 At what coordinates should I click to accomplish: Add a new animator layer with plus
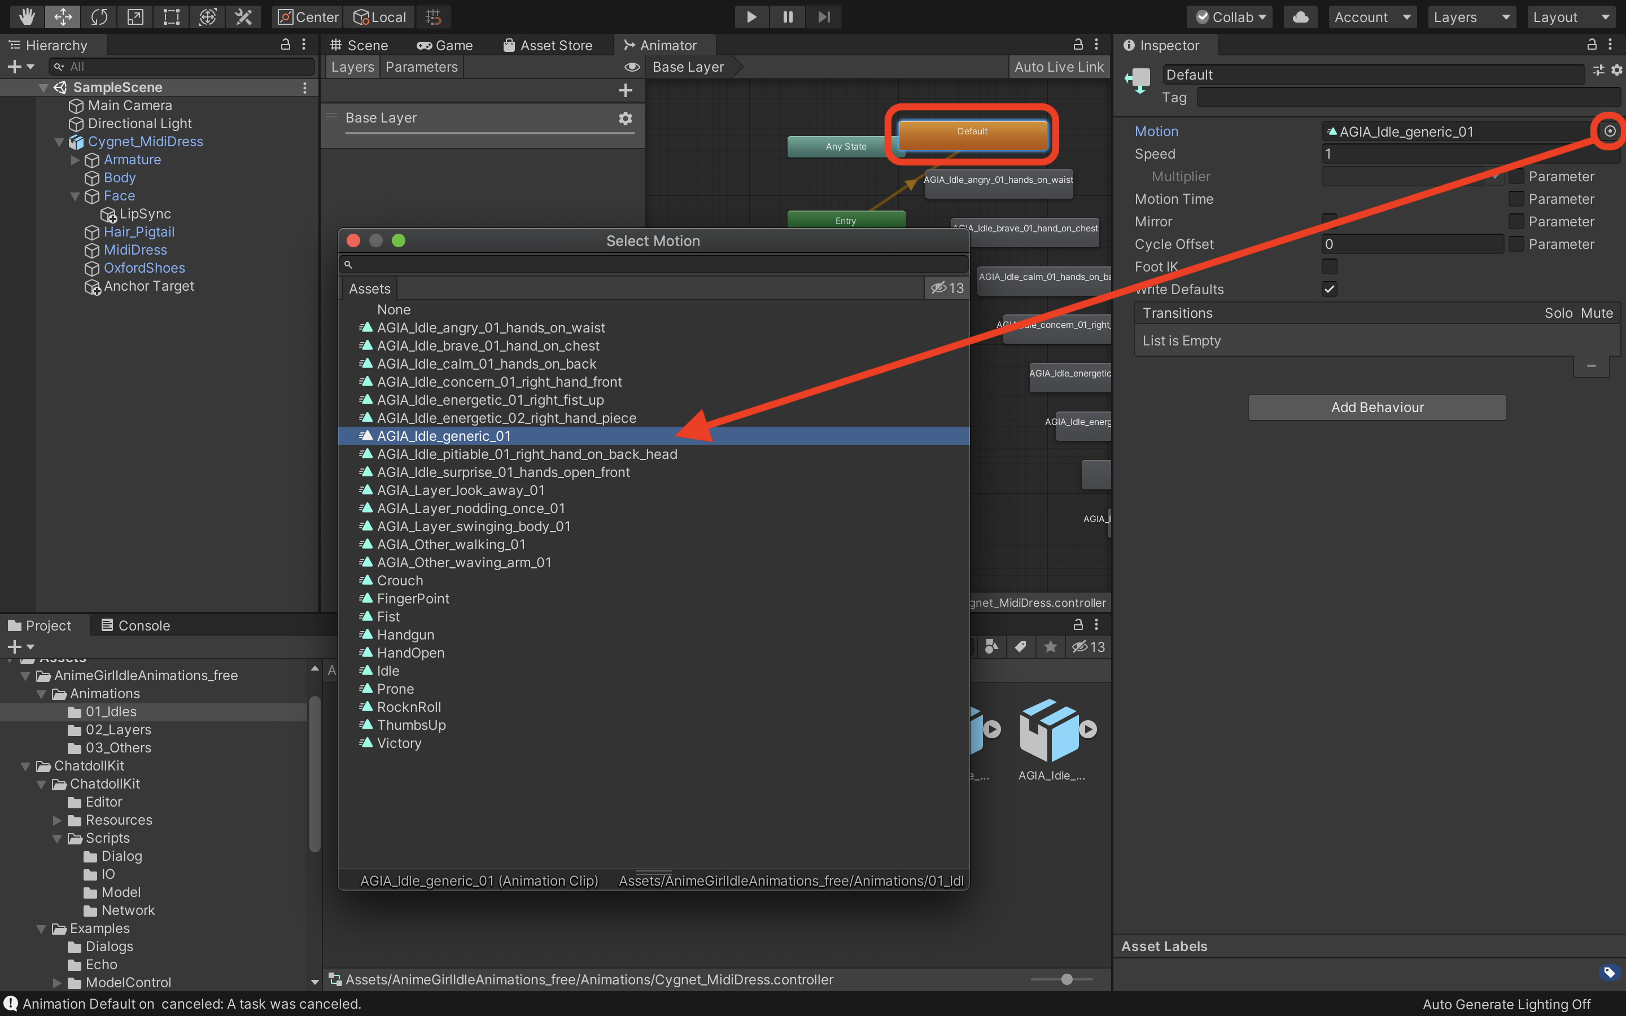(625, 90)
